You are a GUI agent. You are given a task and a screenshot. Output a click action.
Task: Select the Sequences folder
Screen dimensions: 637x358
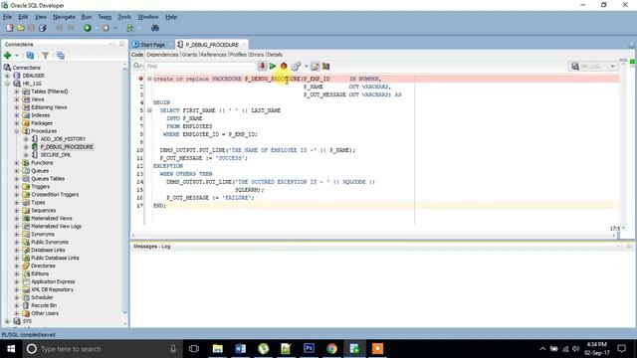coord(43,210)
